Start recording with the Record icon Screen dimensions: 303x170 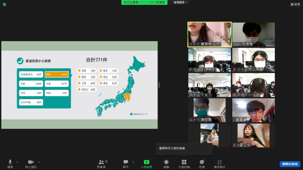[166, 162]
